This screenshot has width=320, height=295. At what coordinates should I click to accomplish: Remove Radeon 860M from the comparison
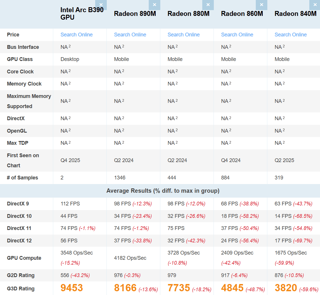pyautogui.click(x=262, y=5)
